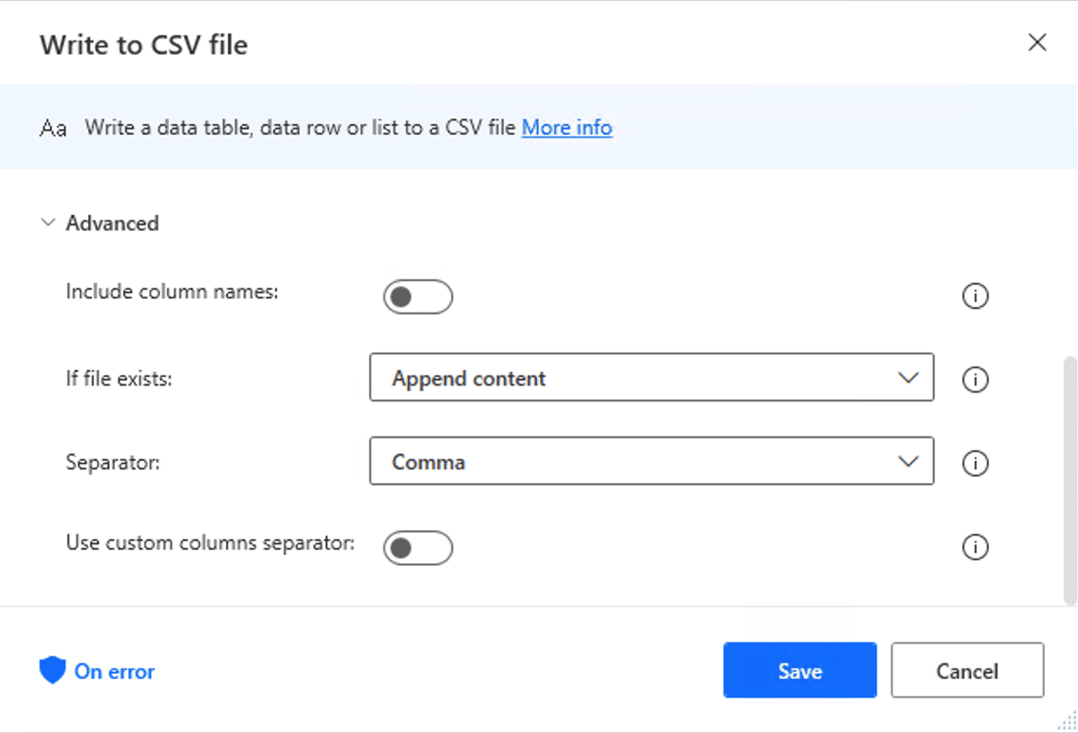This screenshot has height=733, width=1078.
Task: Click the Include column names label
Action: 172,292
